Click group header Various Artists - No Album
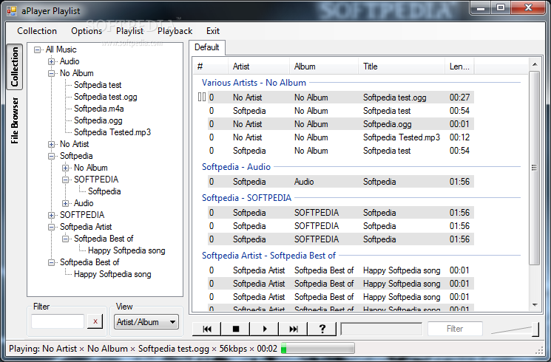This screenshot has width=551, height=362. coord(254,83)
